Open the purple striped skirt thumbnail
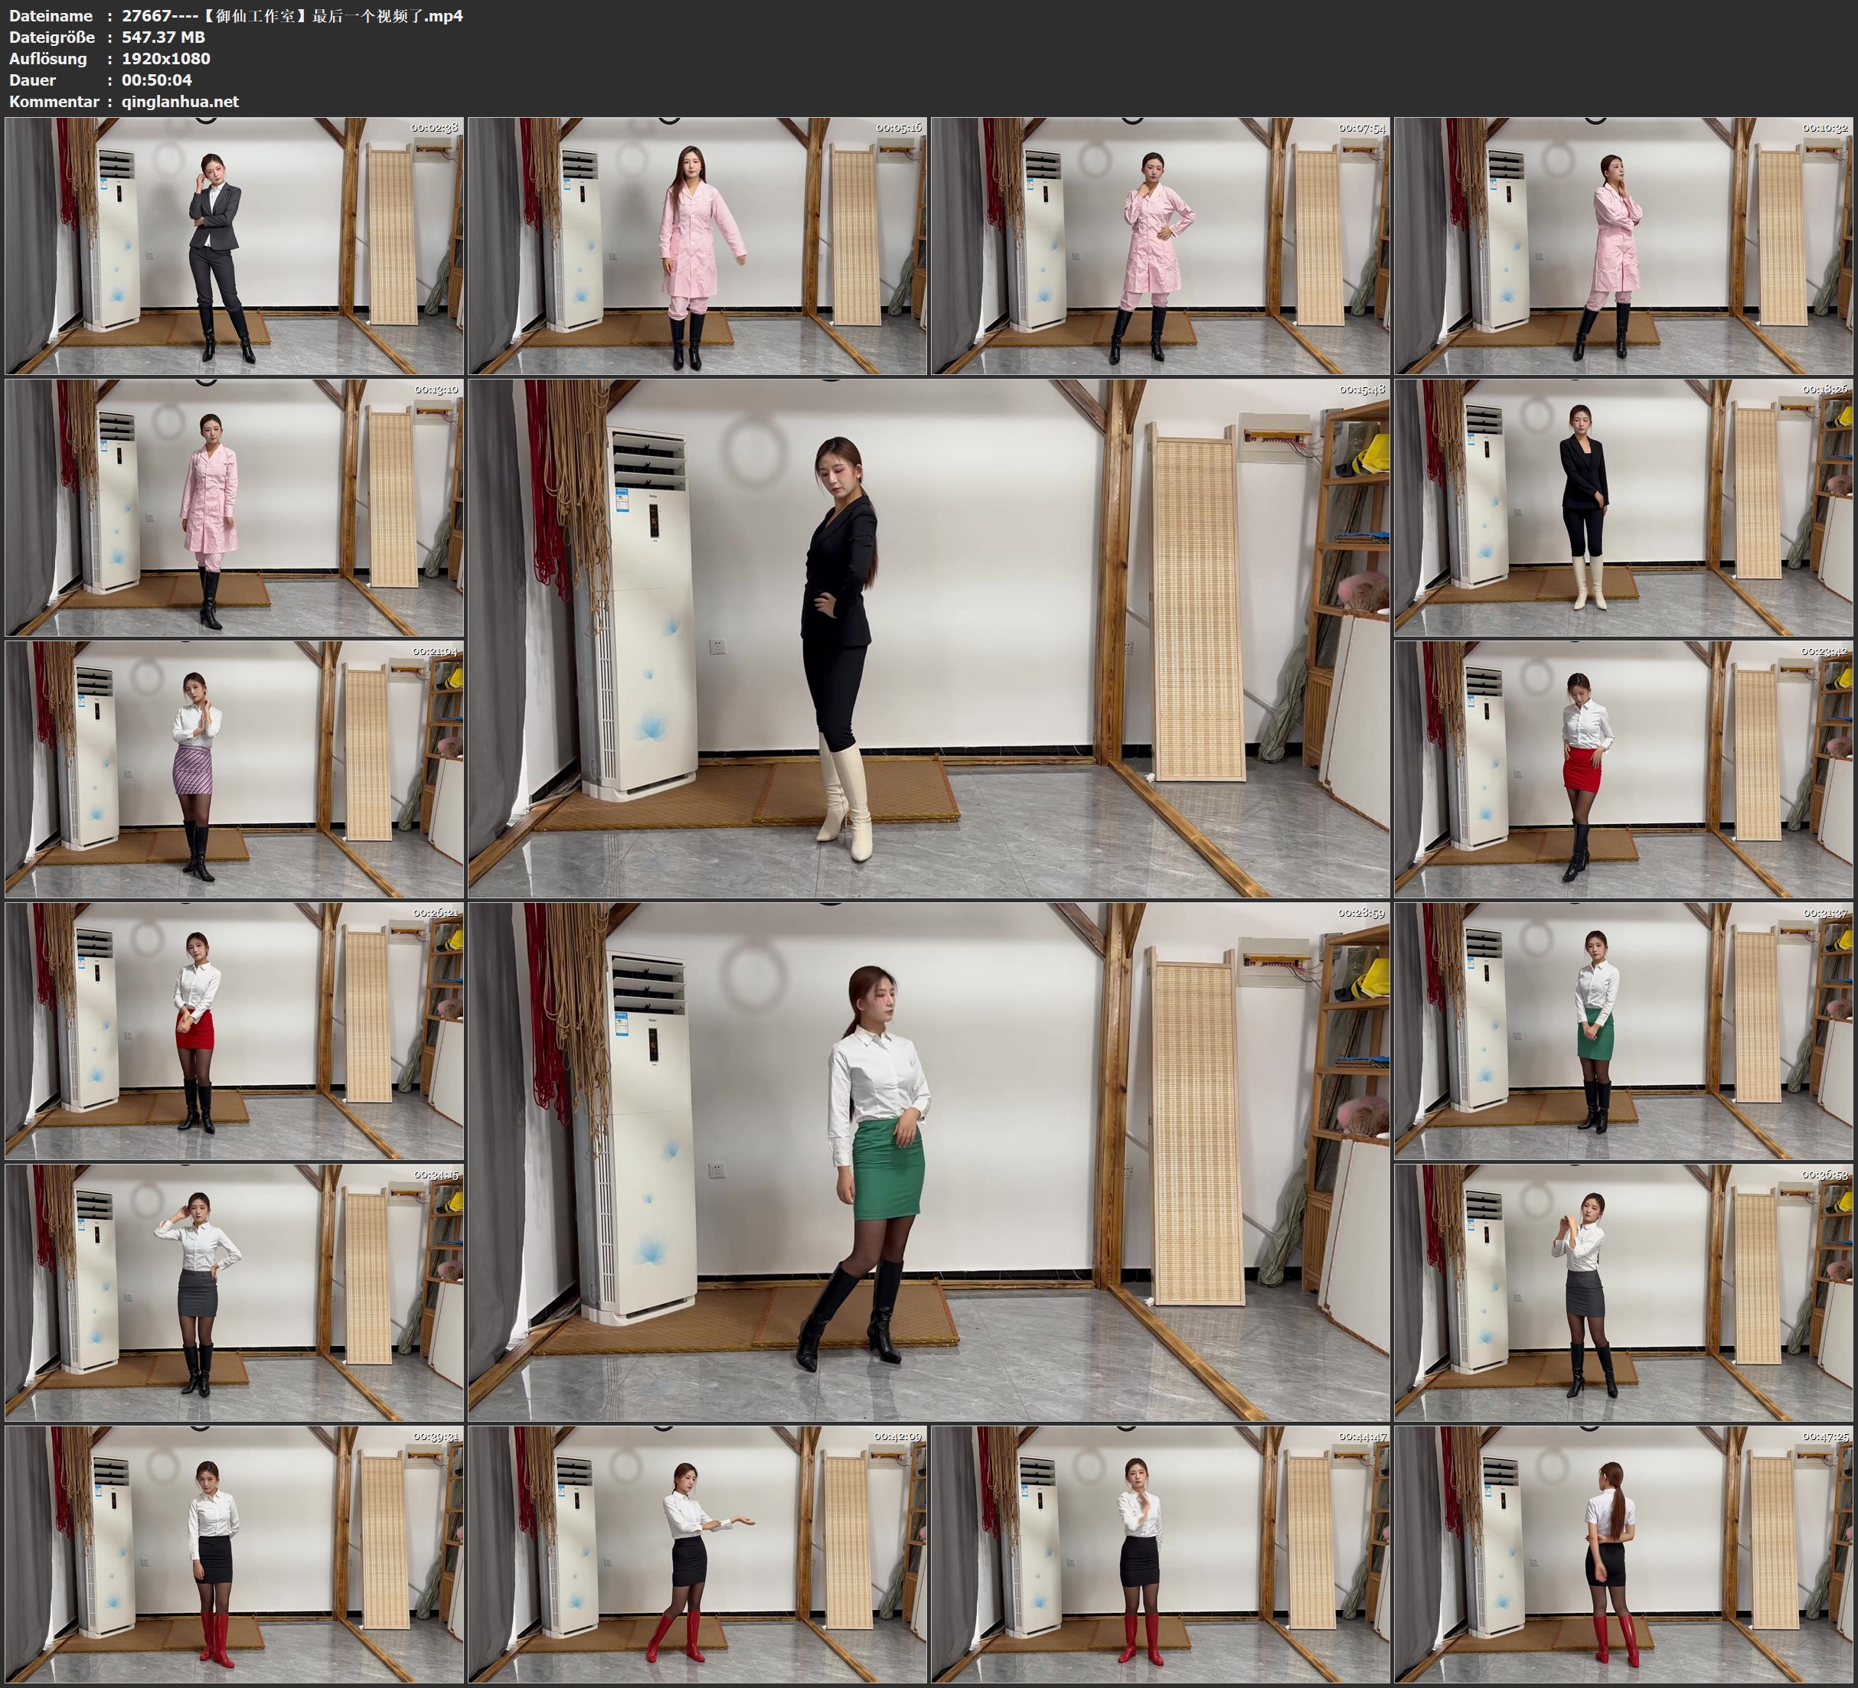The height and width of the screenshot is (1688, 1858). (x=234, y=769)
